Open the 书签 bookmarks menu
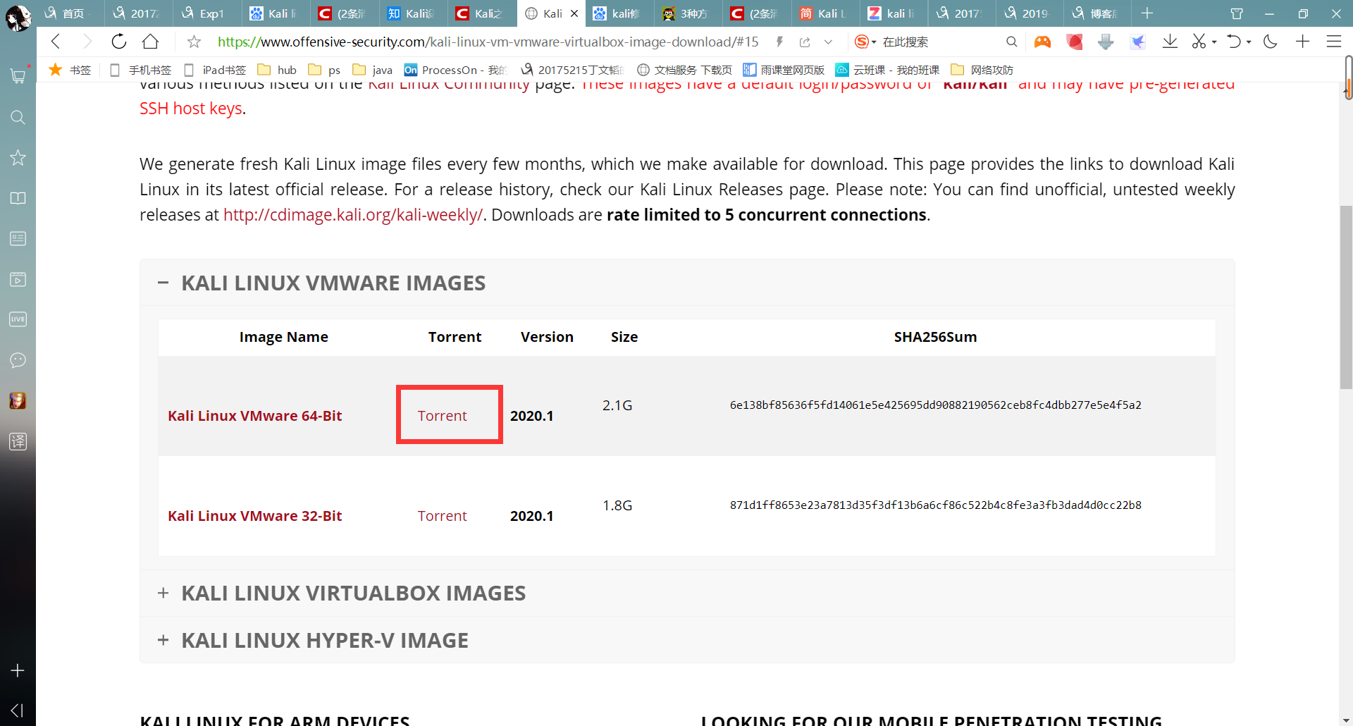The height and width of the screenshot is (726, 1353). tap(70, 70)
